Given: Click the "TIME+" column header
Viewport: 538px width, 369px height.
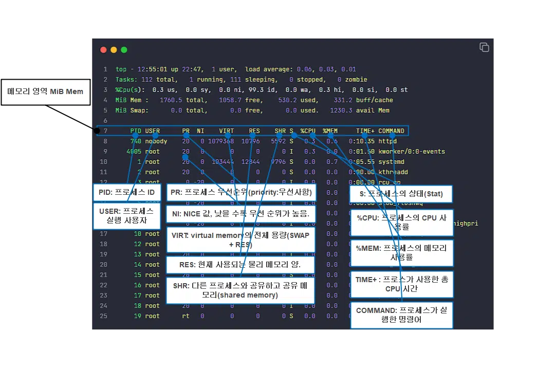Looking at the screenshot, I should pos(365,131).
